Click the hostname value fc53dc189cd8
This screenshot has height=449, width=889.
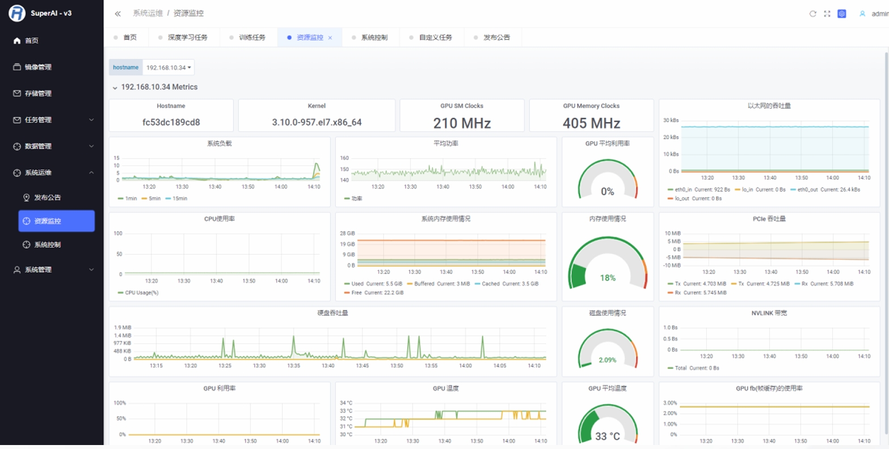tap(171, 122)
